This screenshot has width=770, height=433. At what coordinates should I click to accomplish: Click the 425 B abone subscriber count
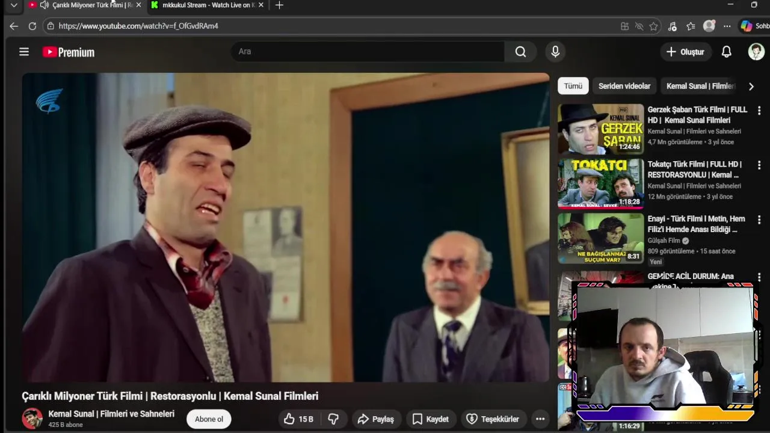tap(66, 425)
